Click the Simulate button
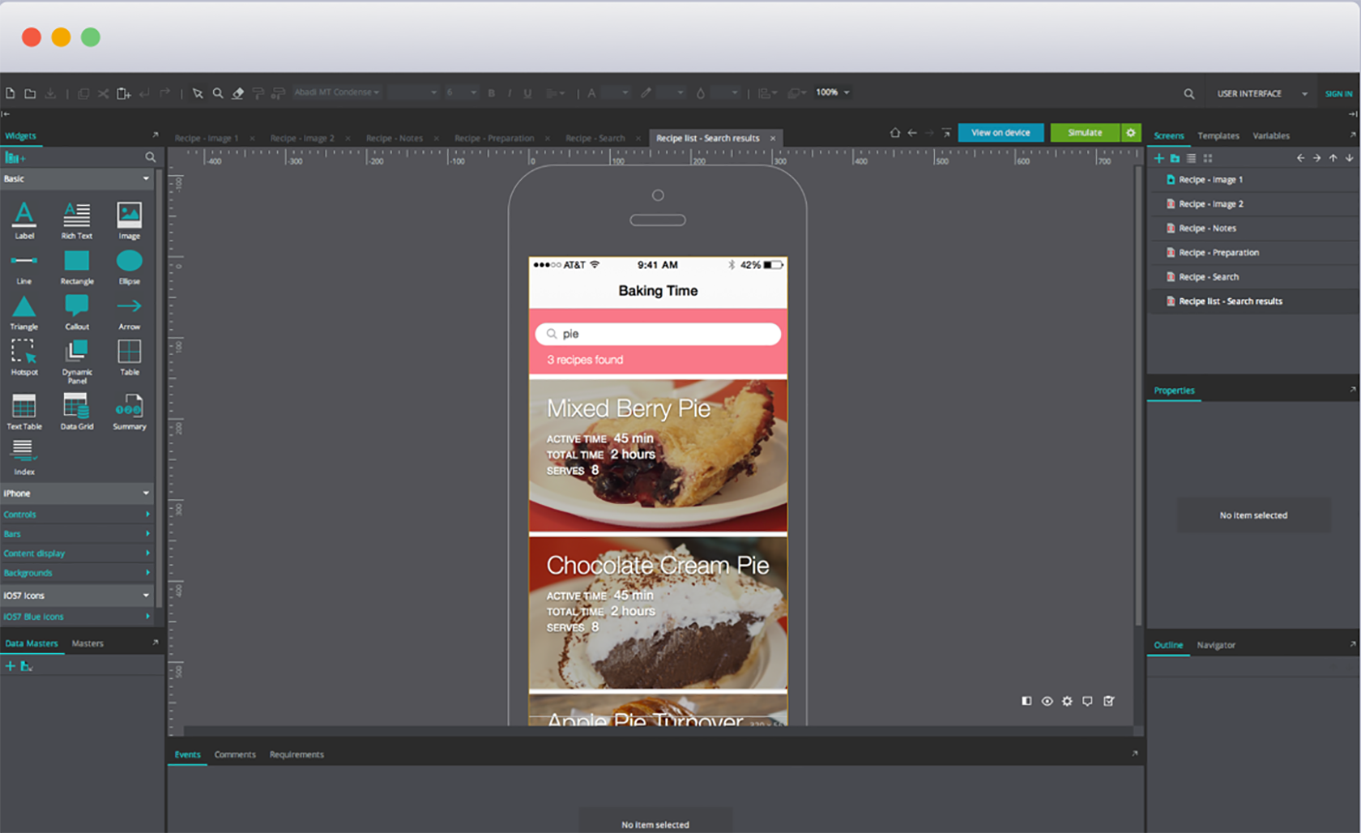This screenshot has width=1361, height=833. pos(1085,133)
